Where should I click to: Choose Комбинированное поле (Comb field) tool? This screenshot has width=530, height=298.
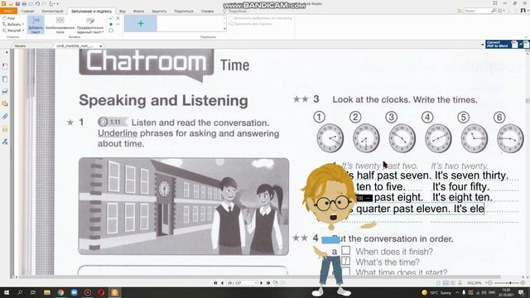pyautogui.click(x=60, y=25)
